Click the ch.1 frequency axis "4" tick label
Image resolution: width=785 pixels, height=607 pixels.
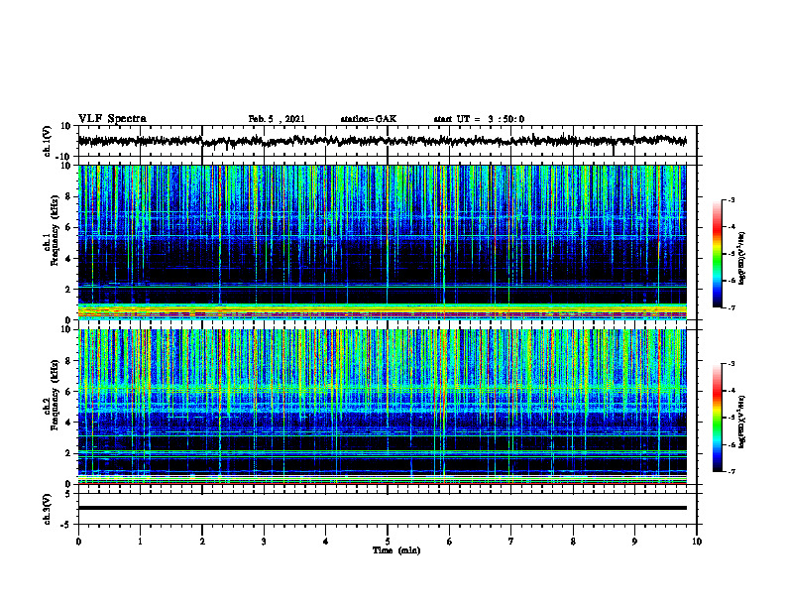[68, 259]
